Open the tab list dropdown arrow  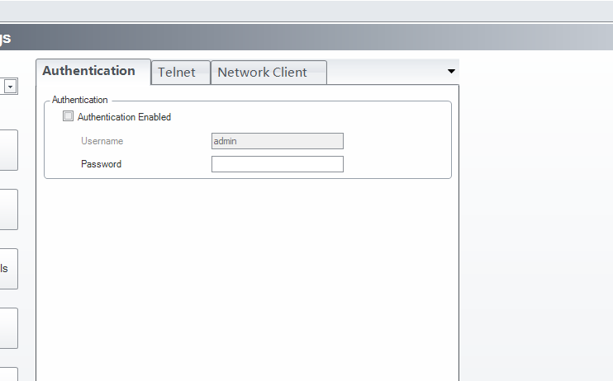tap(451, 72)
